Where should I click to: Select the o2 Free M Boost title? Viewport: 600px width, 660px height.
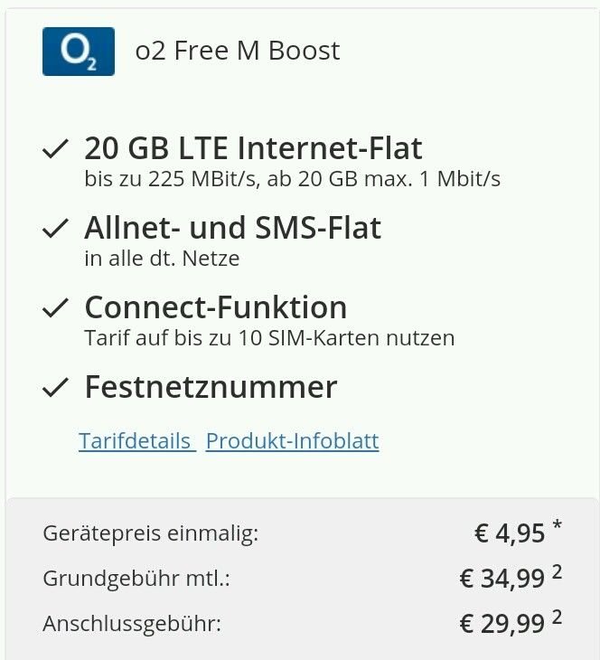(238, 51)
